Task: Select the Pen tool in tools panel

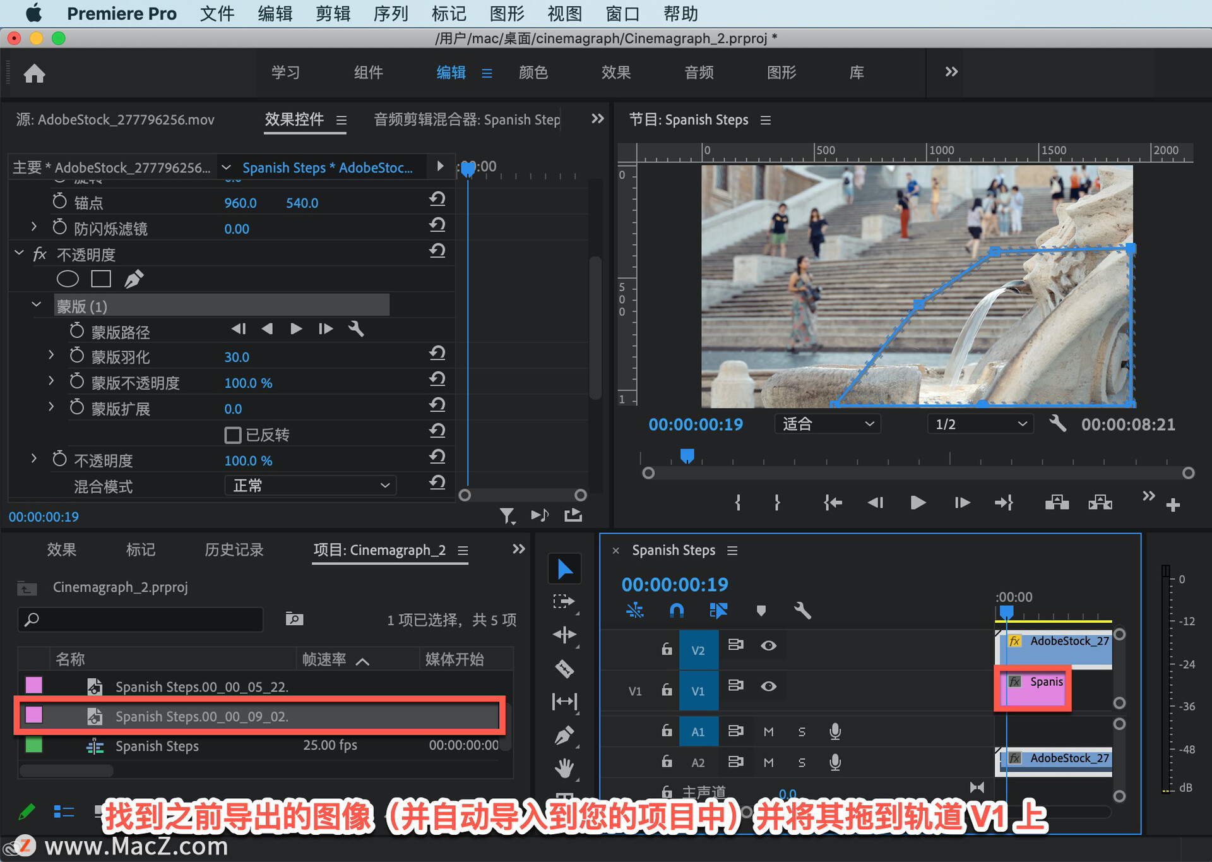Action: (564, 735)
